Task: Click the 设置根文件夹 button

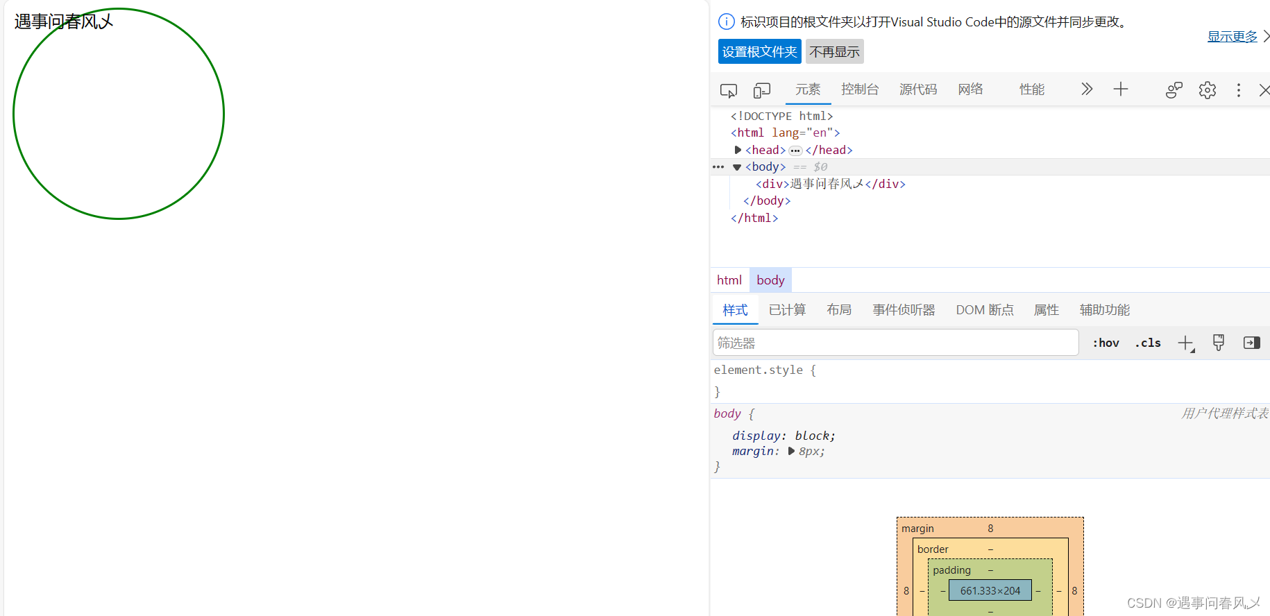Action: point(760,52)
